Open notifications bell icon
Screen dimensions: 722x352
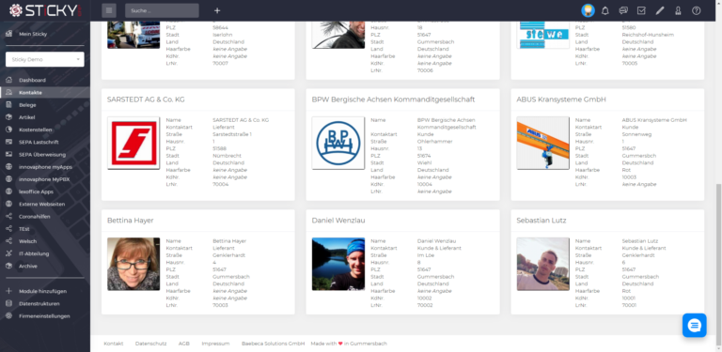coord(605,10)
